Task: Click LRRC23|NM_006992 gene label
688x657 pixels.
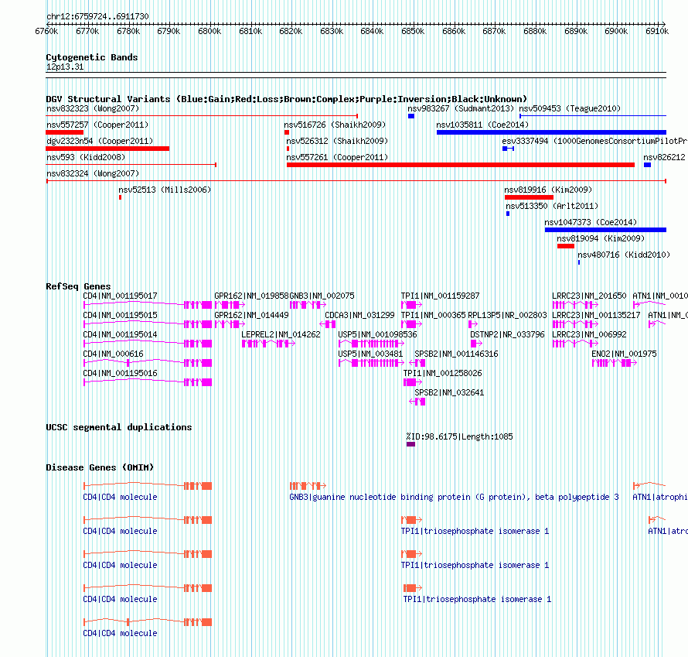Action: click(589, 334)
